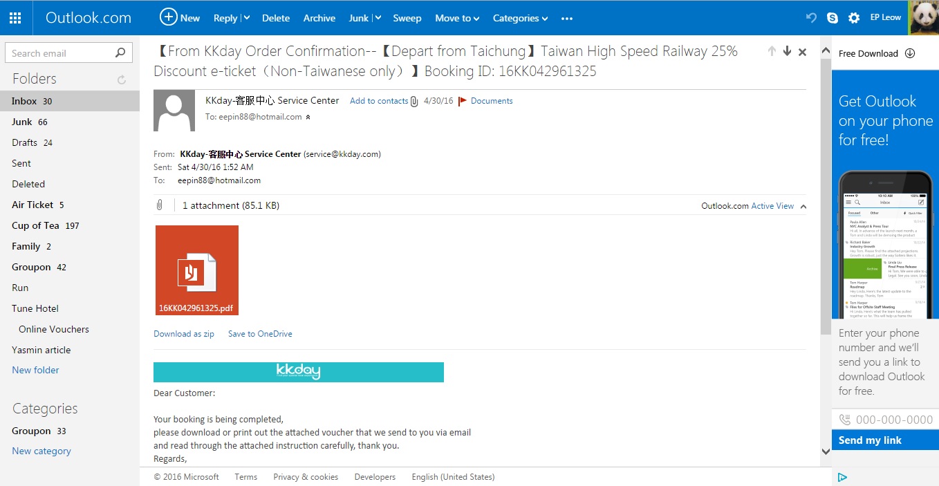Click the paperclip icon beside Add to contacts

[414, 102]
